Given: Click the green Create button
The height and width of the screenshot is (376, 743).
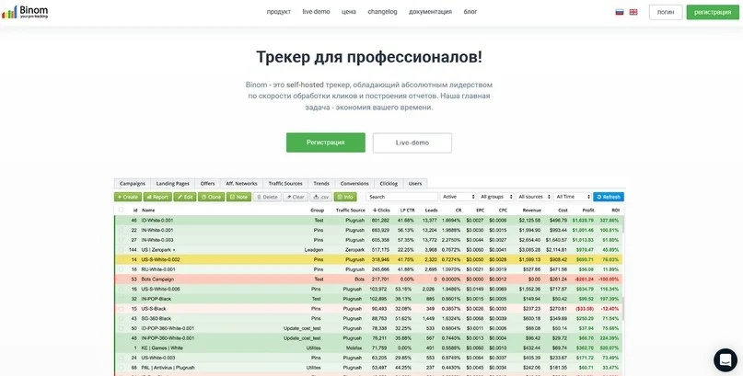Looking at the screenshot, I should point(128,197).
